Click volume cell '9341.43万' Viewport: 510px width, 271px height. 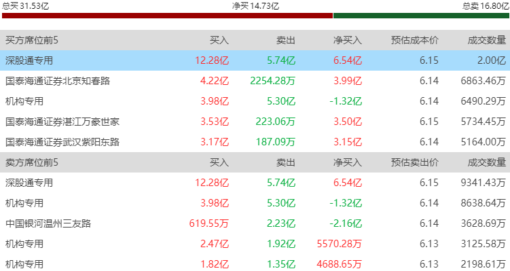(x=484, y=183)
